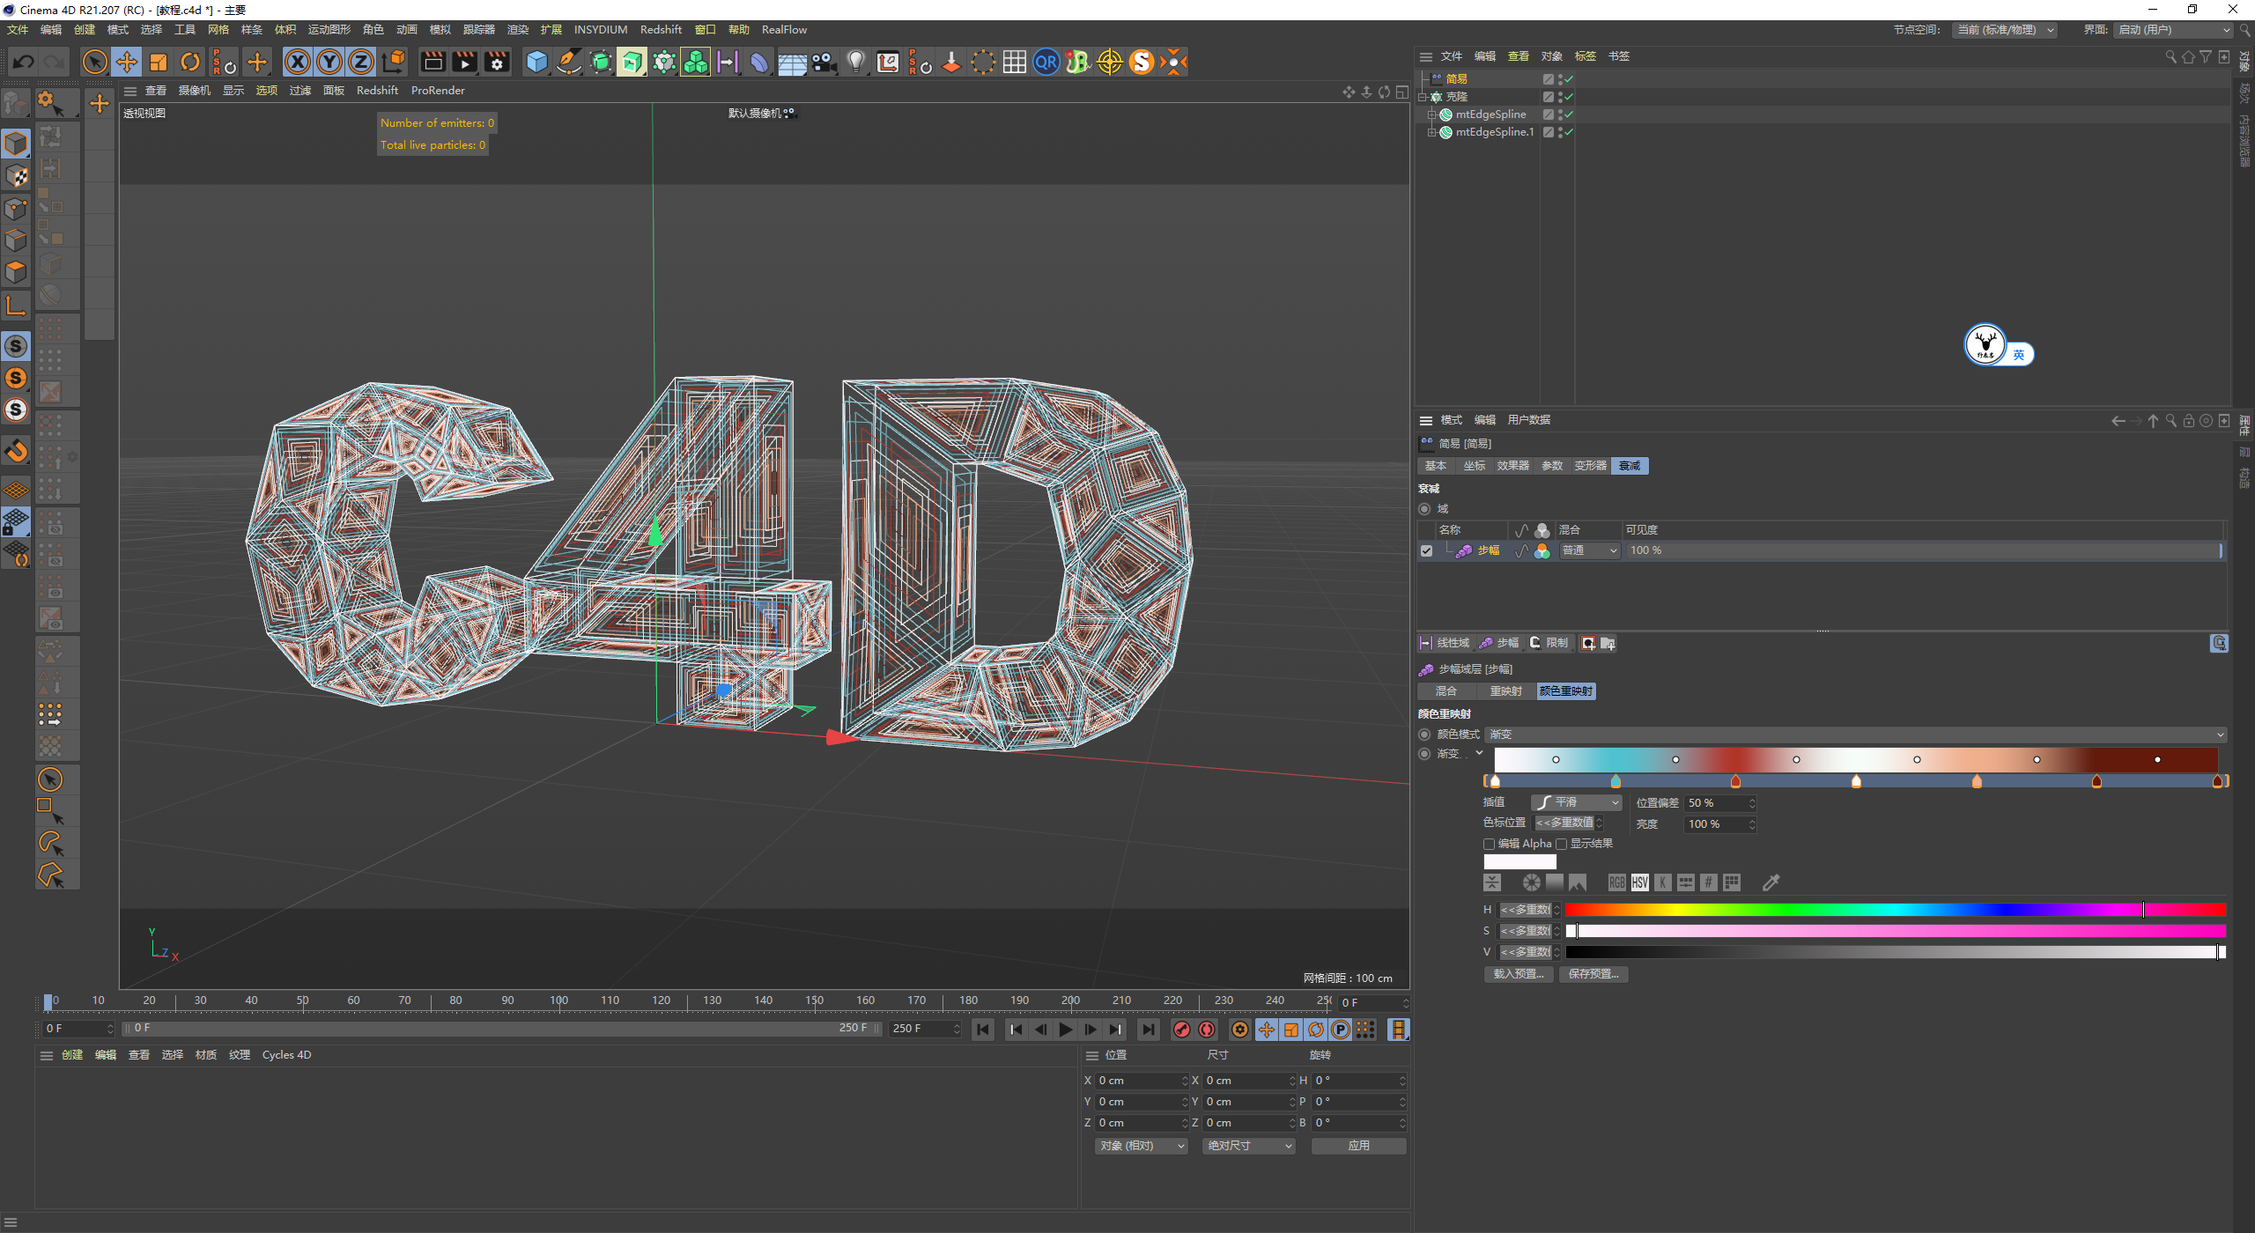2255x1233 pixels.
Task: Open the 颜色模式 渐变 dropdown
Action: click(x=1856, y=735)
